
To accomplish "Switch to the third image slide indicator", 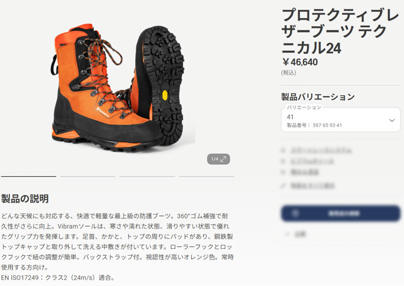I will [147, 177].
